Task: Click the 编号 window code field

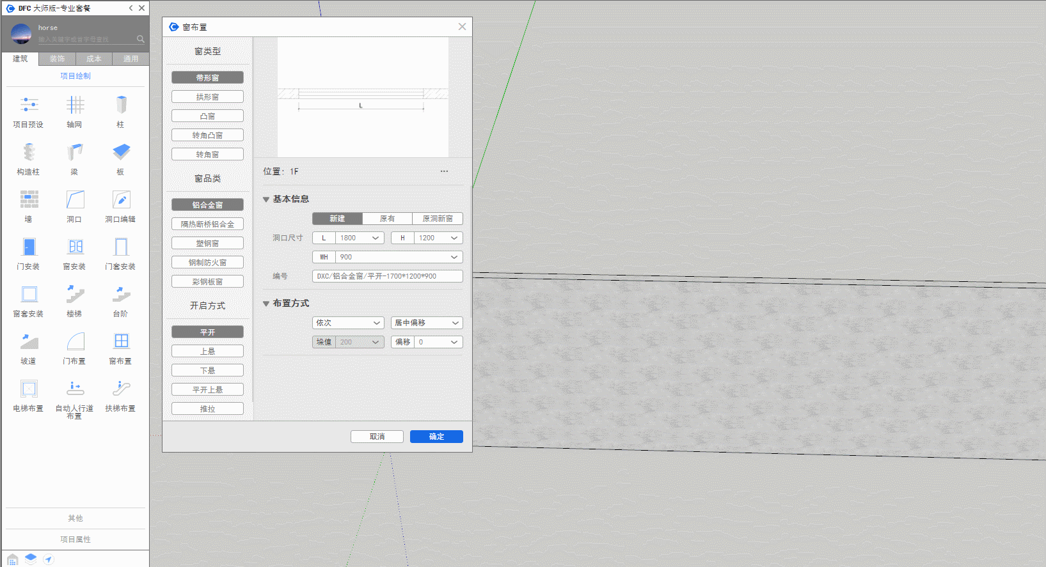Action: click(387, 276)
